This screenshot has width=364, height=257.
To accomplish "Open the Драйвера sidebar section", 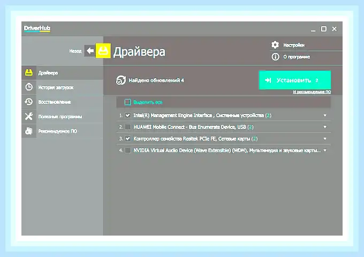I will [x=62, y=73].
